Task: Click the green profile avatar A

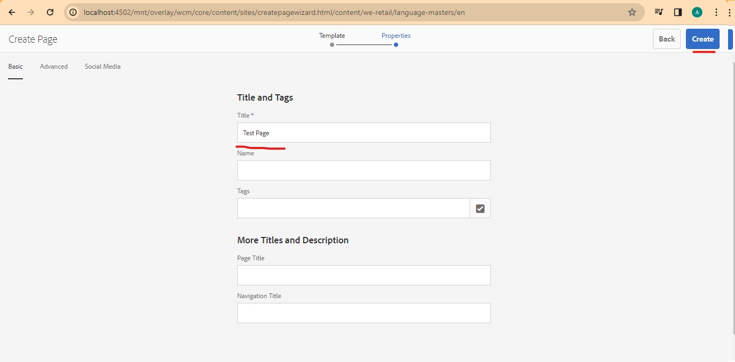Action: click(x=697, y=12)
